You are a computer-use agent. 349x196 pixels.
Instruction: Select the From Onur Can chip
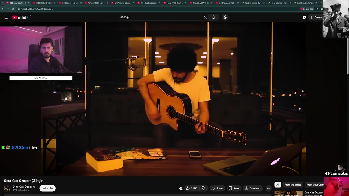[315, 185]
